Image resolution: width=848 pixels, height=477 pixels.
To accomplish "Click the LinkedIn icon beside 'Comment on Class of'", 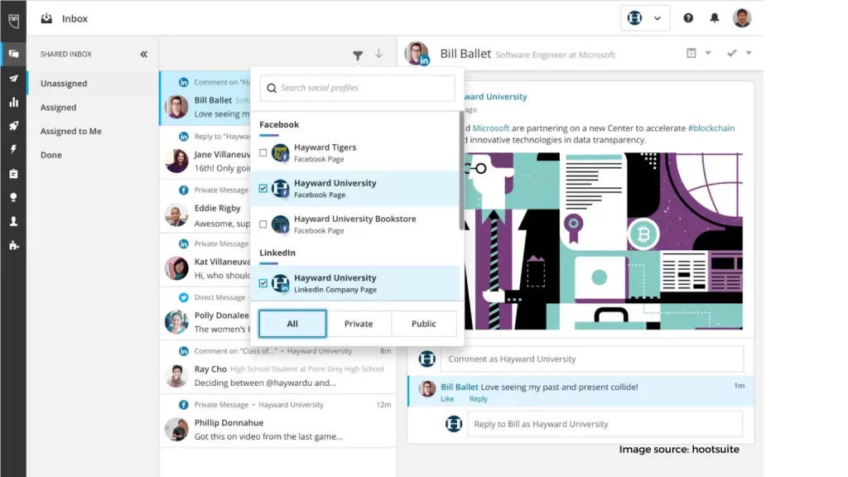I will (183, 351).
